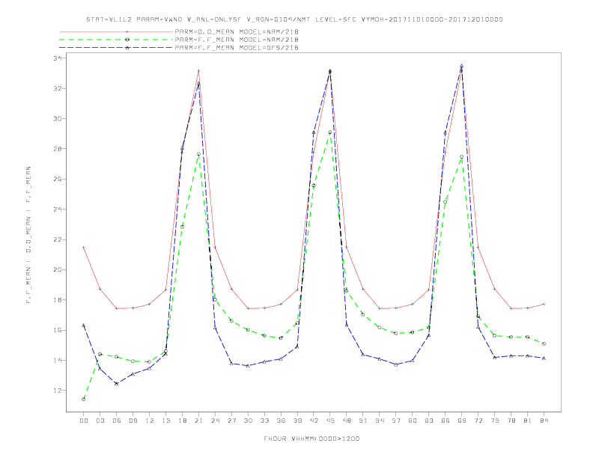Image resolution: width=593 pixels, height=458 pixels.
Task: Click the green dashed legend line sample
Action: (x=116, y=40)
